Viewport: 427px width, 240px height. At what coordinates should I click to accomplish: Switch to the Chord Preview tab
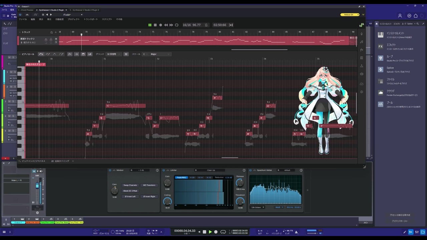pos(26,10)
